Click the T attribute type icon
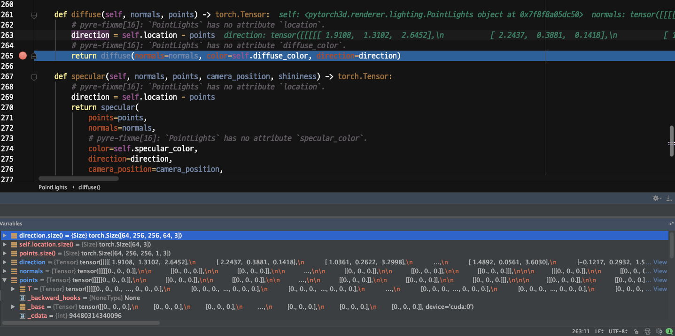Viewport: 675px width, 336px height. [x=23, y=289]
